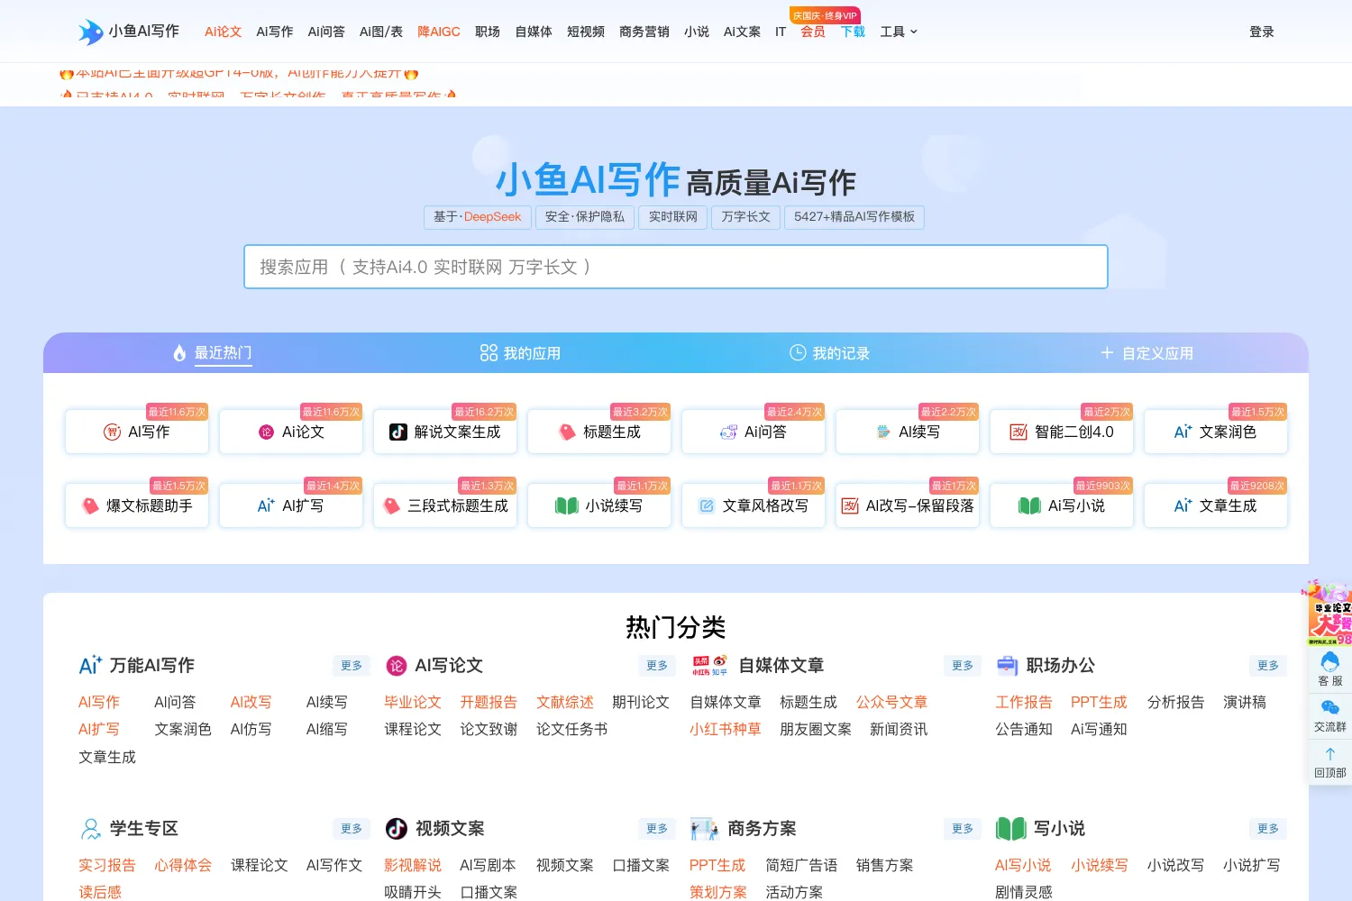Click the 回顶部 arrow icon
Screen dimensions: 1352x901
pos(1329,754)
